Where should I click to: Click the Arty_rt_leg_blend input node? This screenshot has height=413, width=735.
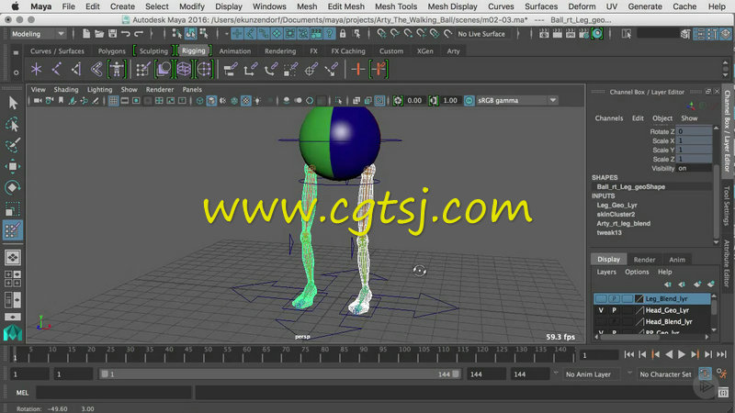(x=623, y=223)
